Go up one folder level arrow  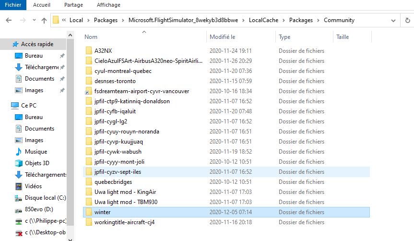[44, 20]
